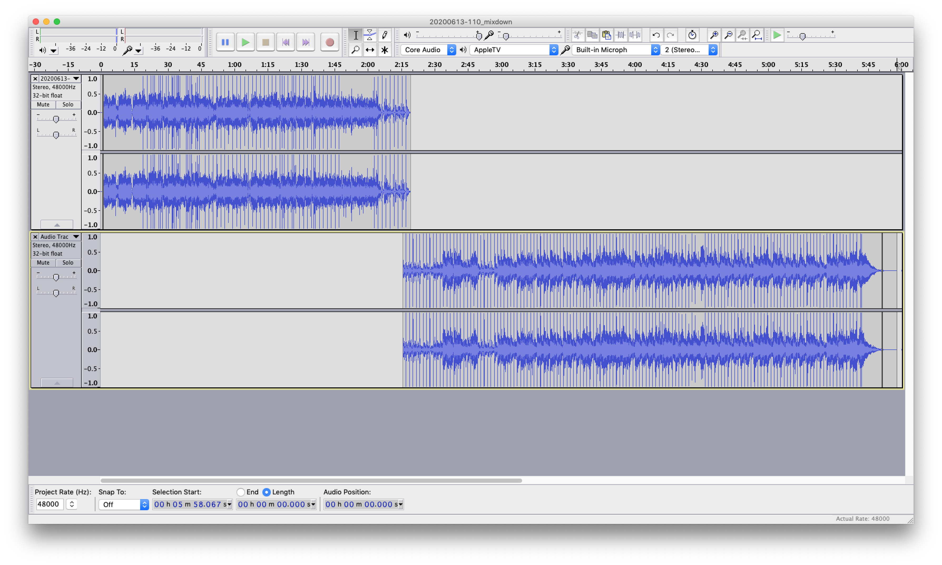The width and height of the screenshot is (942, 565).
Task: Select the Draw pencil tool
Action: [384, 35]
